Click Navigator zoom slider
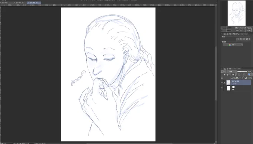 pyautogui.click(x=227, y=28)
